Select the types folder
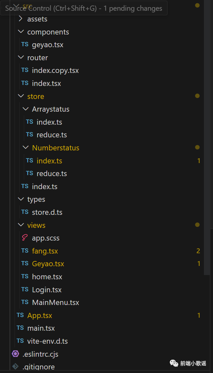The height and width of the screenshot is (373, 213). pos(36,200)
